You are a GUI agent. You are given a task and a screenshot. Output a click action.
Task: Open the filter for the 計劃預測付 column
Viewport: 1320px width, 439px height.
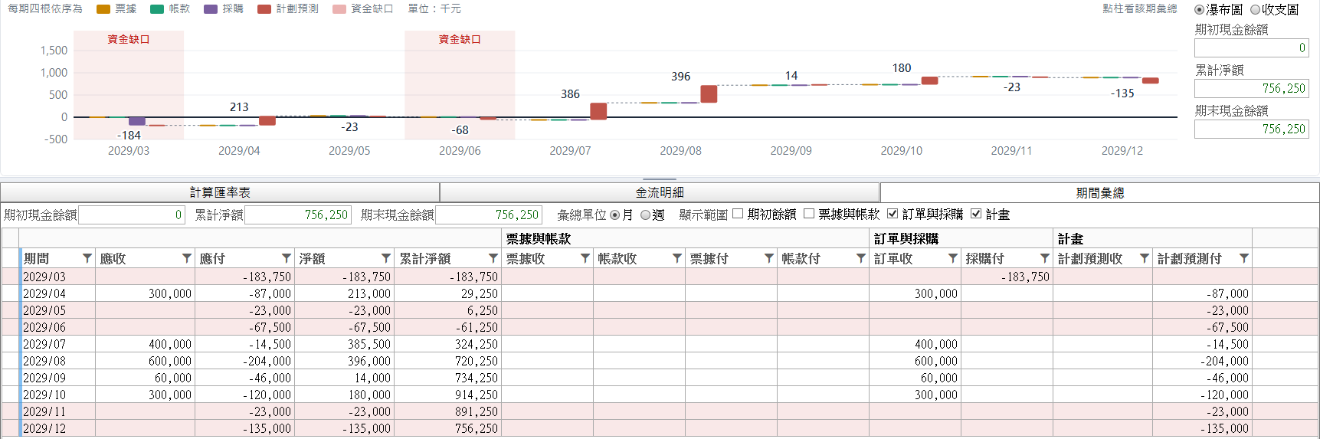click(x=1243, y=259)
